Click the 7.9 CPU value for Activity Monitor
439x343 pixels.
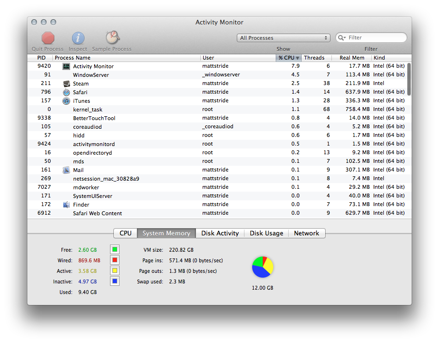[x=295, y=66]
